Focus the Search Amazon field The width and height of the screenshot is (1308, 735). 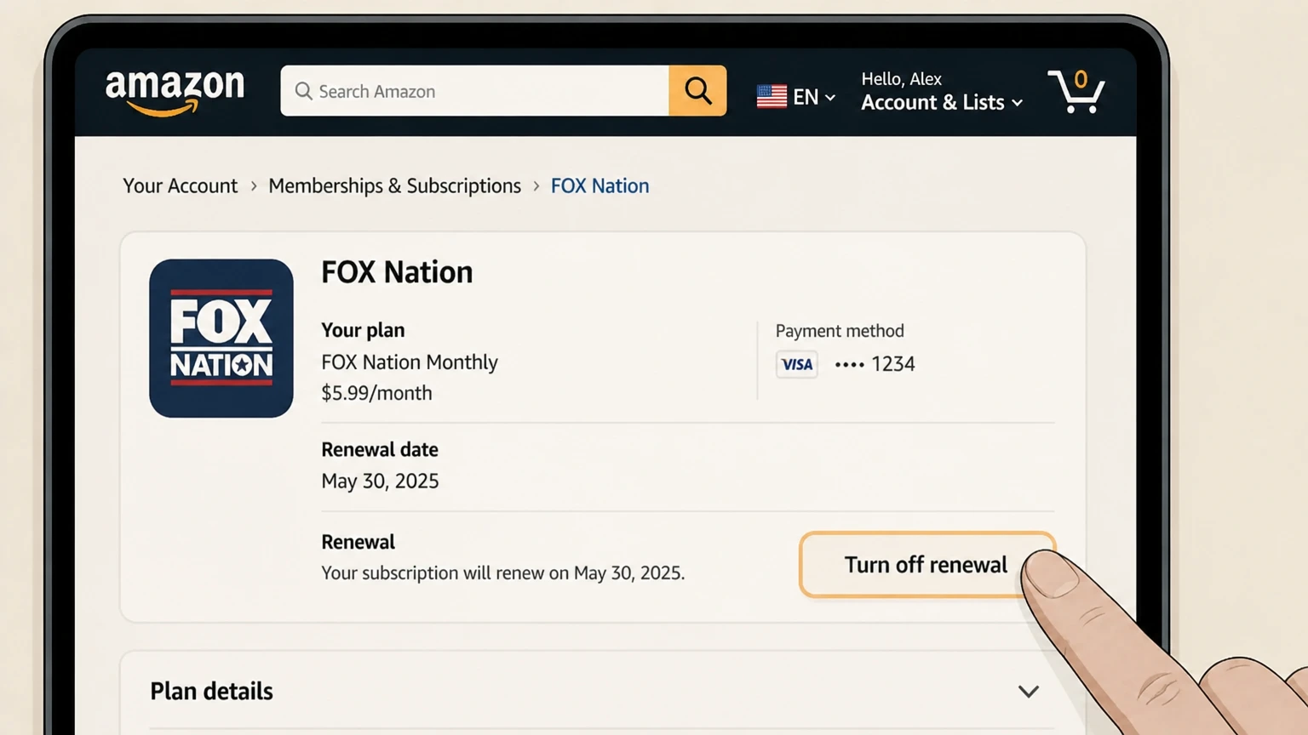(474, 90)
